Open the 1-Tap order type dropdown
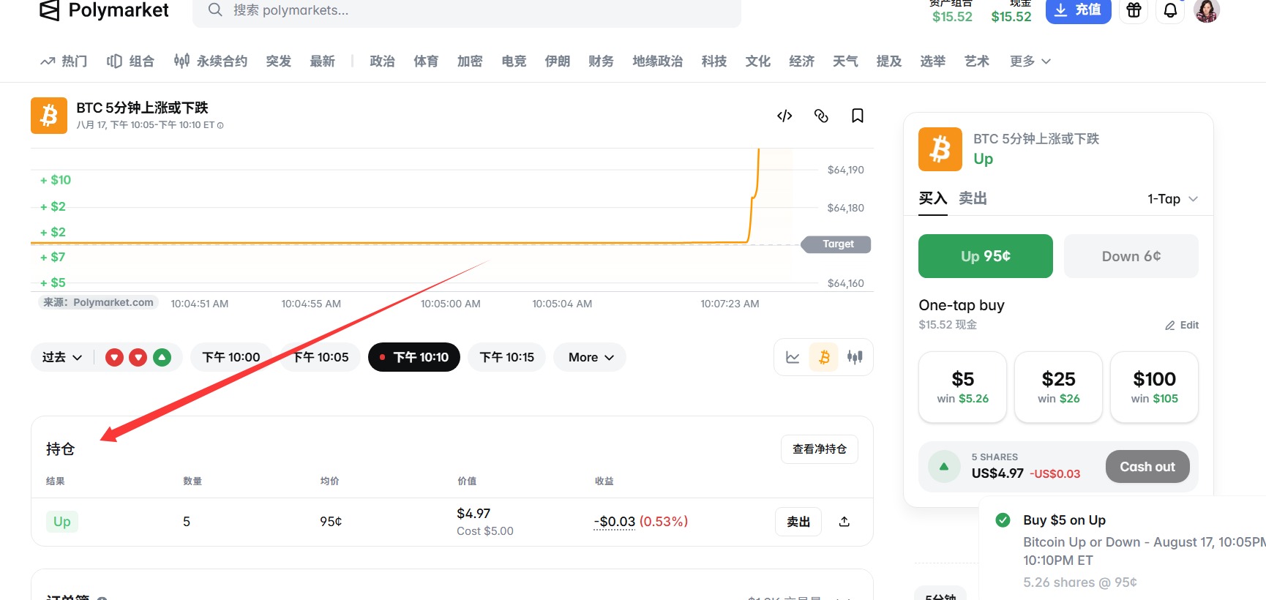 coord(1172,199)
